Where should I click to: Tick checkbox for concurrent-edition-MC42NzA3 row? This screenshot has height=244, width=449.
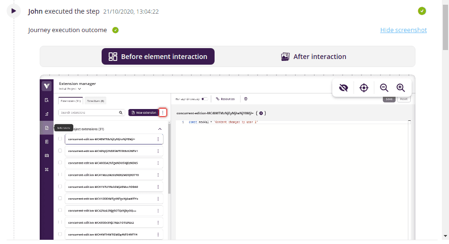point(60,210)
